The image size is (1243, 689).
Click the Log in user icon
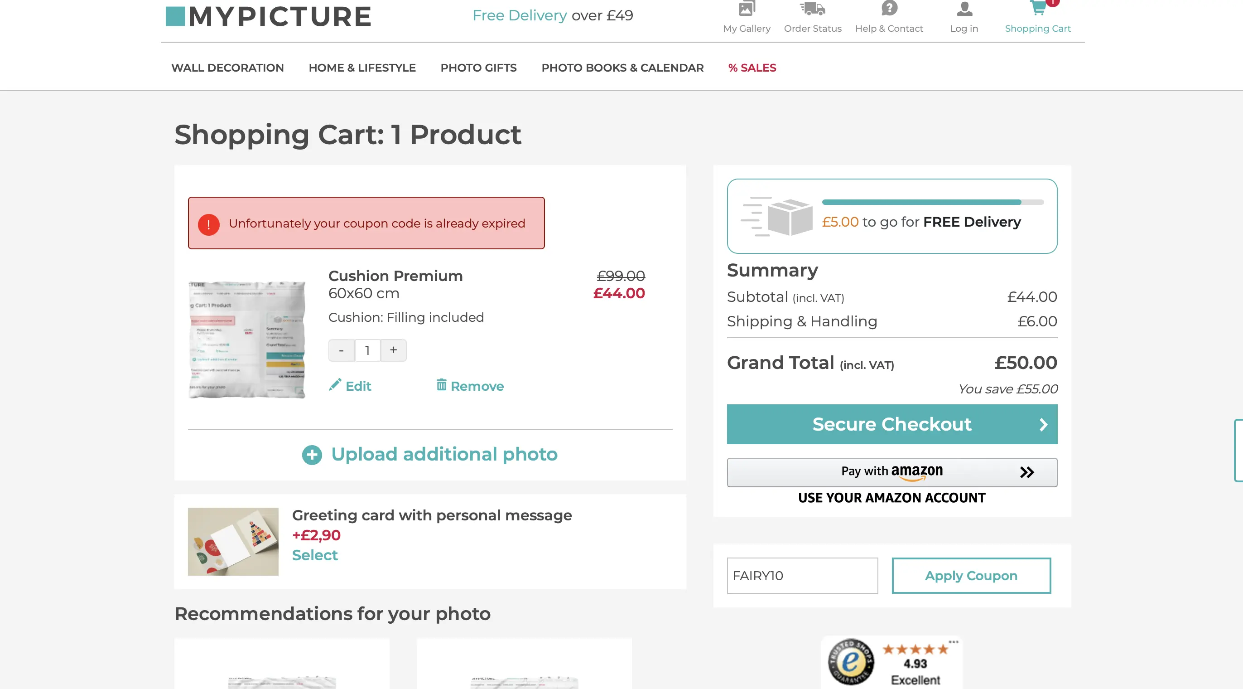(x=964, y=9)
